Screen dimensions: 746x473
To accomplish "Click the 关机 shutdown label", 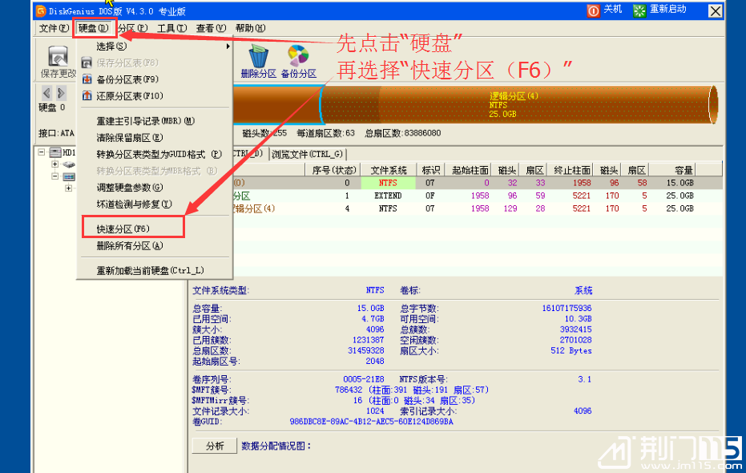I will point(613,10).
